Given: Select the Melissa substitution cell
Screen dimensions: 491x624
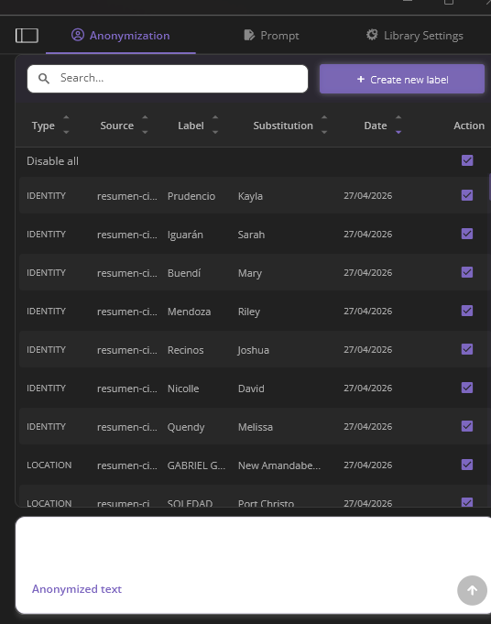Looking at the screenshot, I should [x=256, y=427].
